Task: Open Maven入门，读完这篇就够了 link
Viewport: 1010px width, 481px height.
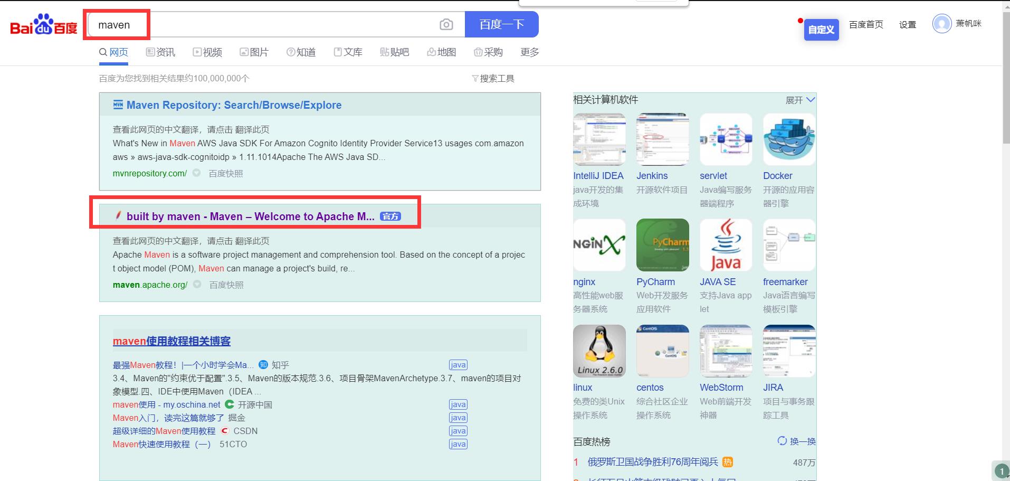Action: pos(168,418)
